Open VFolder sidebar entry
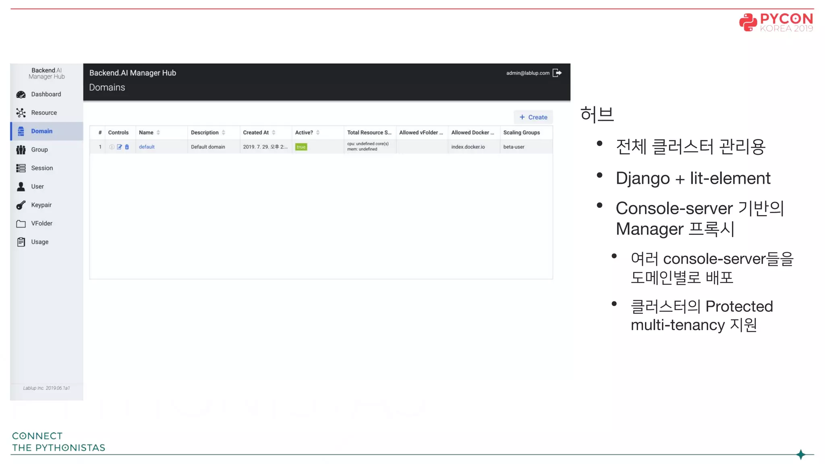This screenshot has height=464, width=825. coord(46,224)
